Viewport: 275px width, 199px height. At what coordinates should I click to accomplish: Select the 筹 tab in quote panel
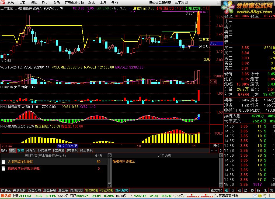272,190
